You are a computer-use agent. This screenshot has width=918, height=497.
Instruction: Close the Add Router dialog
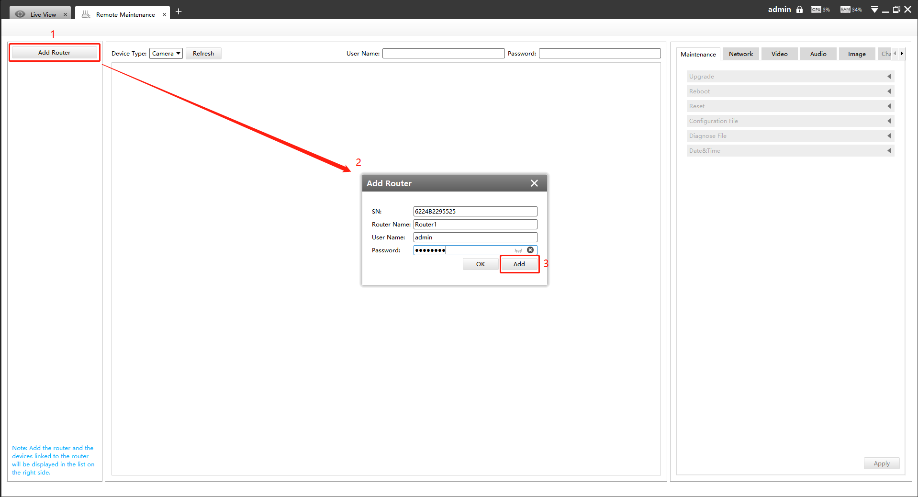tap(534, 183)
